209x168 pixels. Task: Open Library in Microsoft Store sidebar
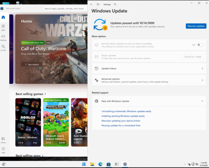[3, 140]
